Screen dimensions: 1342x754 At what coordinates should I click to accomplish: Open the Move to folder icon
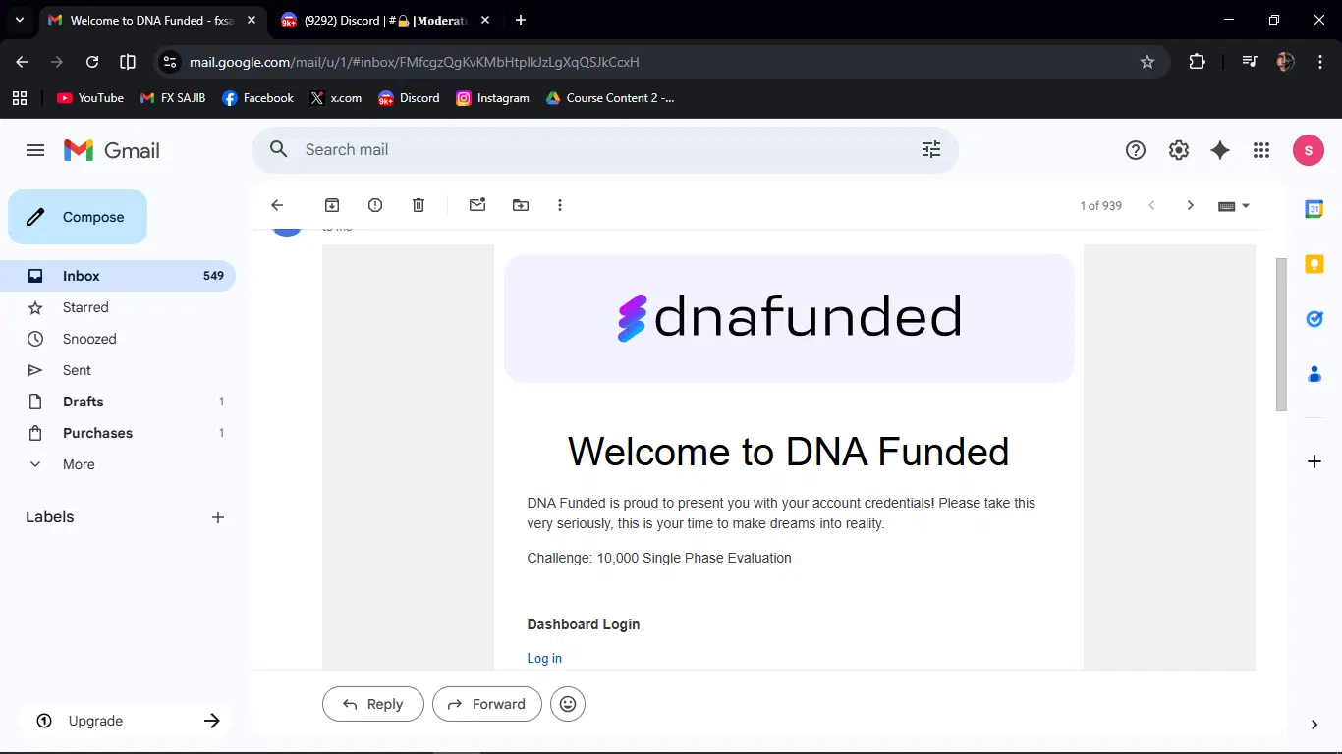pos(521,205)
